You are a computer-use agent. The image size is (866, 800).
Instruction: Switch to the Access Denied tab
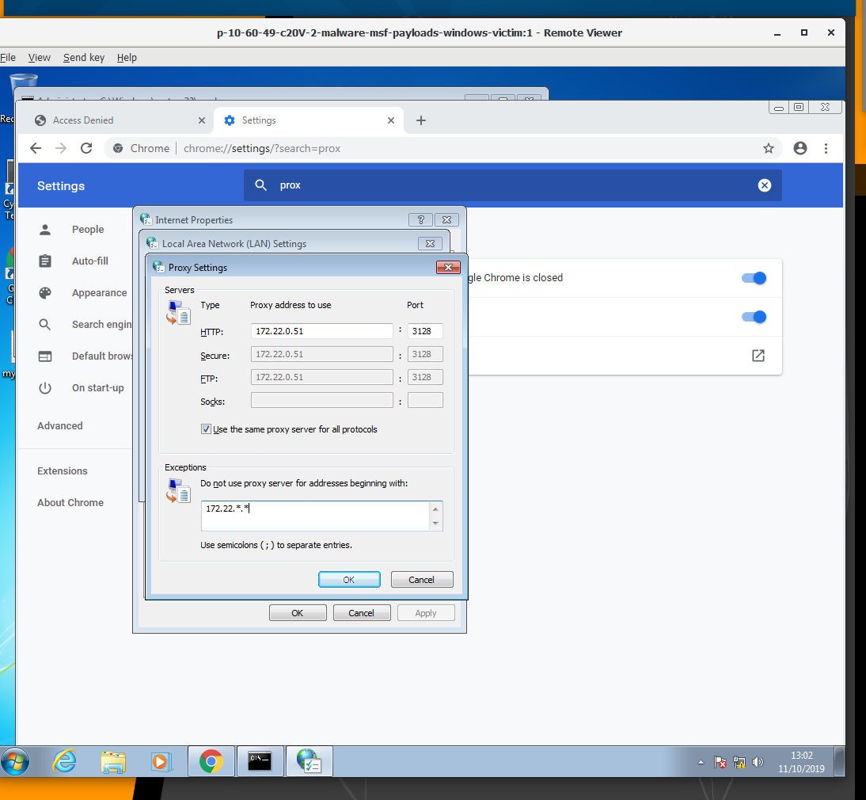[83, 120]
